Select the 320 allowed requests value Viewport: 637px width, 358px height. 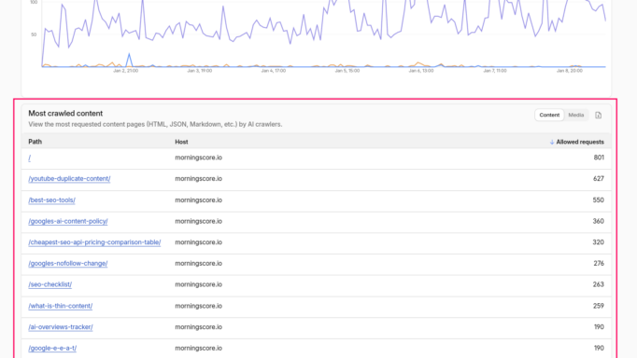[599, 242]
